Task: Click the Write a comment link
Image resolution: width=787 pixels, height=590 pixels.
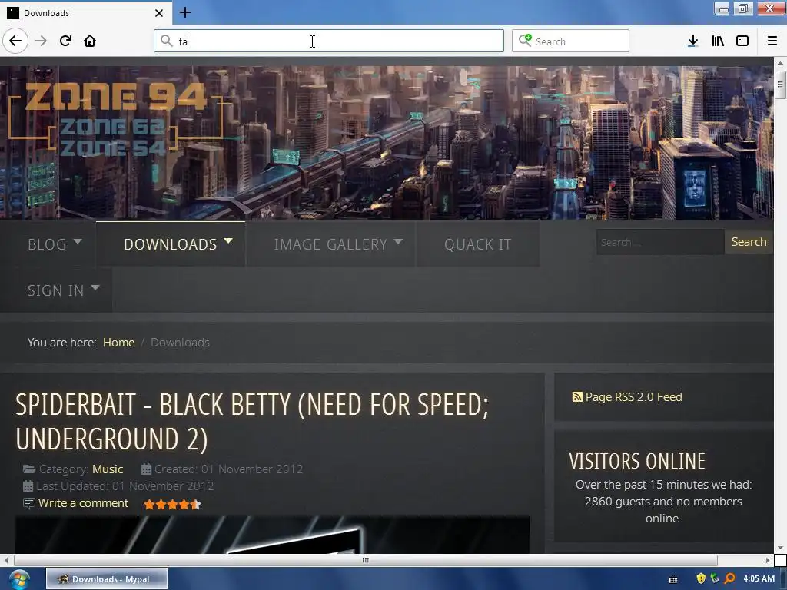Action: (83, 503)
